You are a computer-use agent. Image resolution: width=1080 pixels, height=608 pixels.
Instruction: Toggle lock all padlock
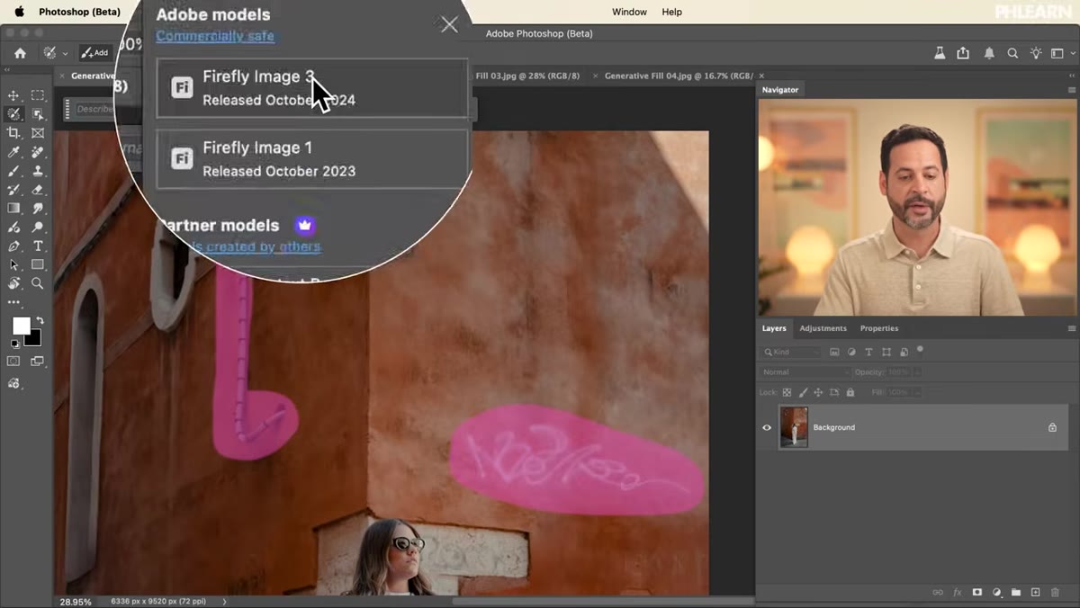coord(850,392)
